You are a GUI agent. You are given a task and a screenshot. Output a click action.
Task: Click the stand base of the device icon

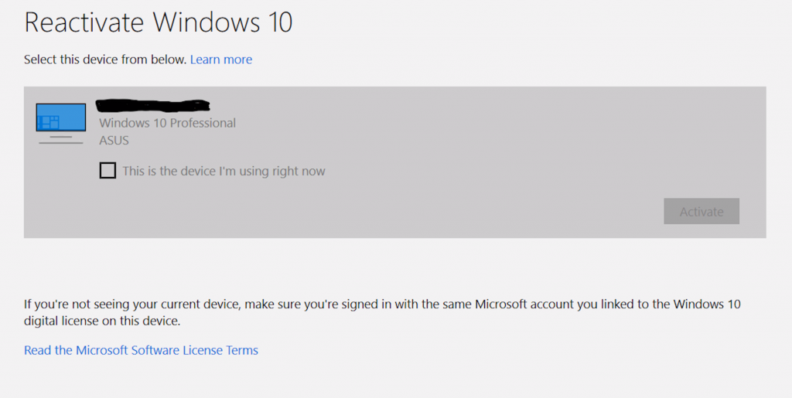(60, 141)
